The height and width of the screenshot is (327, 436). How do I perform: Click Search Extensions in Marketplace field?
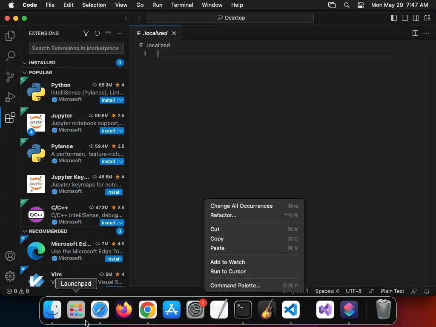pyautogui.click(x=76, y=48)
